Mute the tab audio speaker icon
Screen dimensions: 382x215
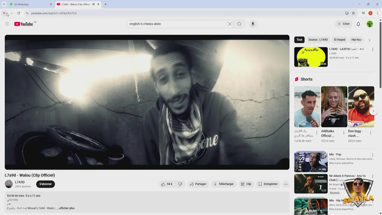point(93,4)
